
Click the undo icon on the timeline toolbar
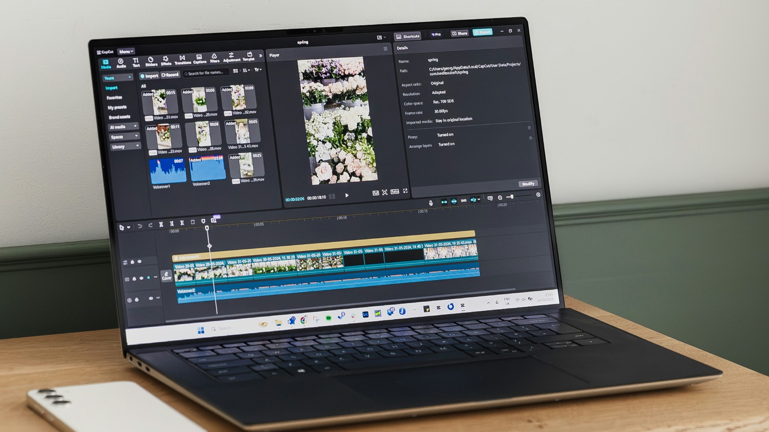point(140,225)
